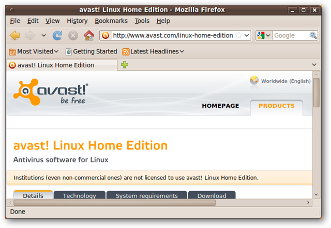Click the window menu button in title bar

coord(12,10)
